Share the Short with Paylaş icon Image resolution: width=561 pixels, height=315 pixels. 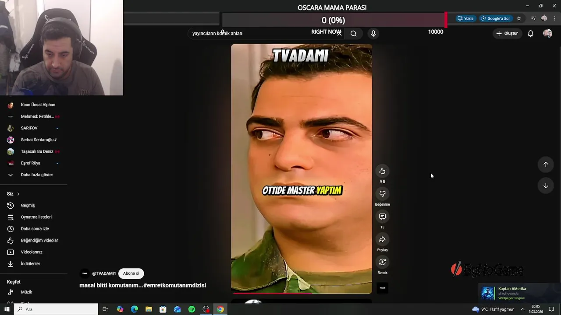click(x=382, y=239)
